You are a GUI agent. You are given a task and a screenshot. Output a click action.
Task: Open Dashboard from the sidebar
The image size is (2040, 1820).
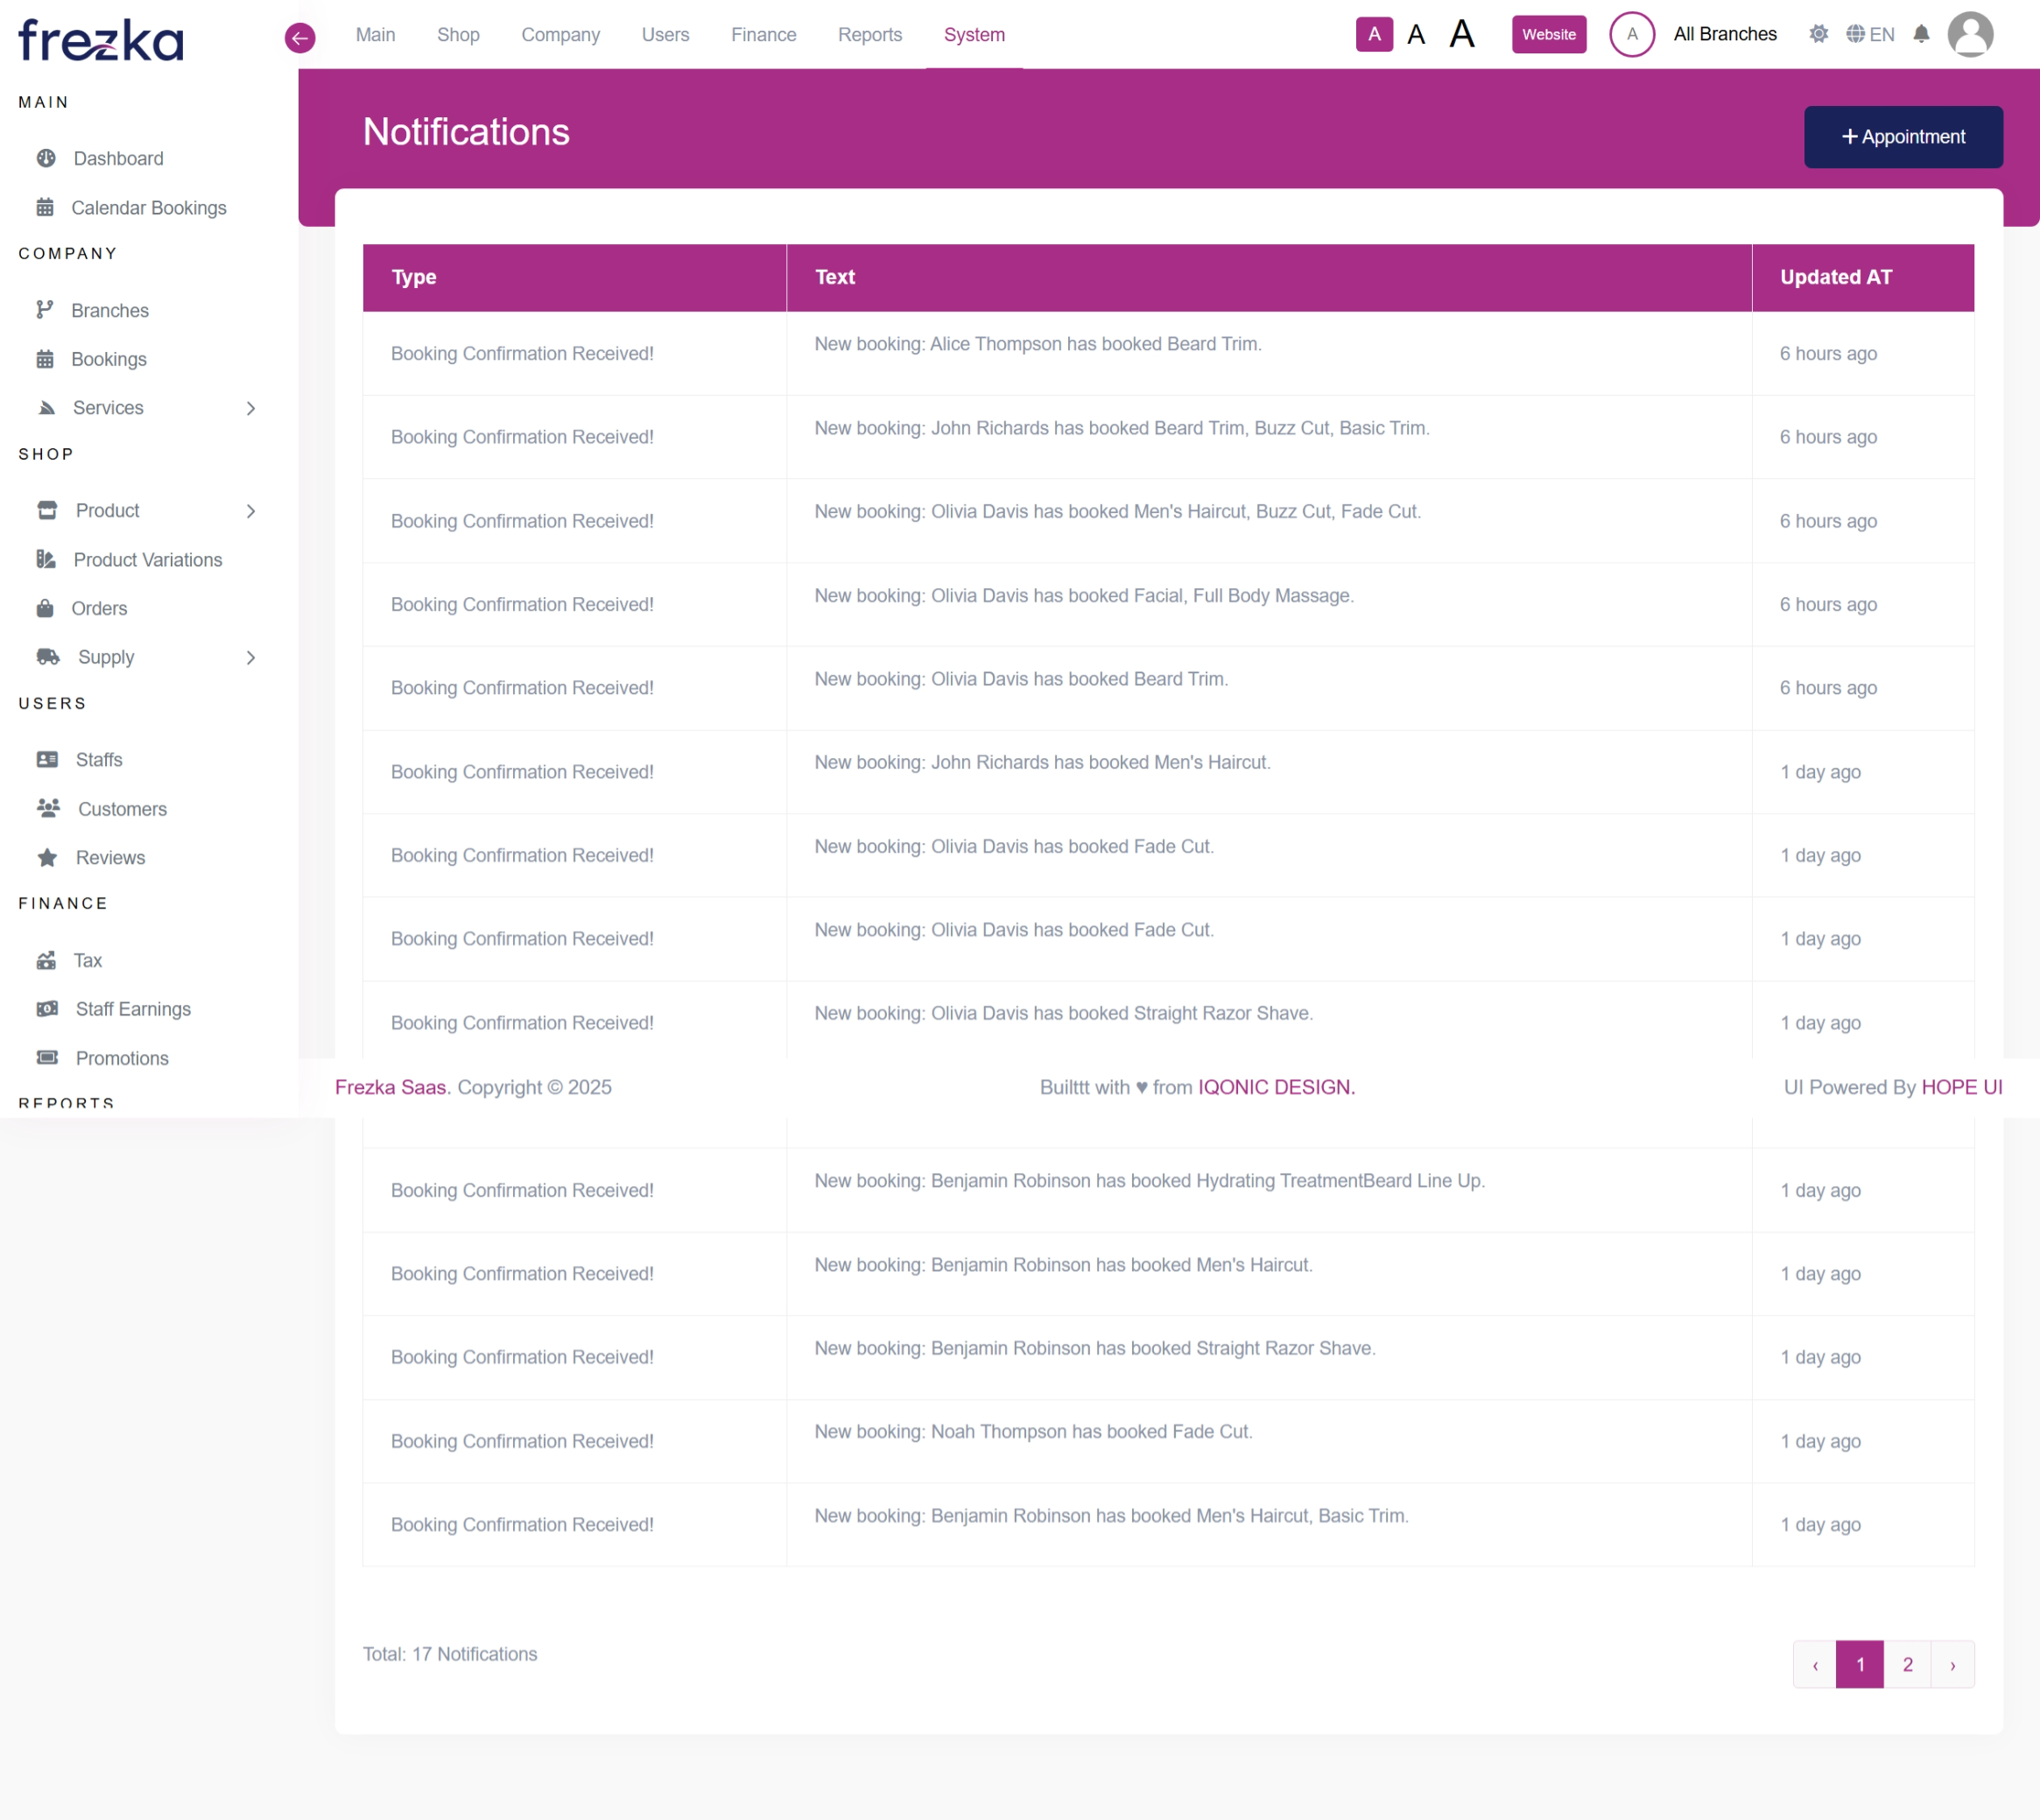tap(118, 158)
